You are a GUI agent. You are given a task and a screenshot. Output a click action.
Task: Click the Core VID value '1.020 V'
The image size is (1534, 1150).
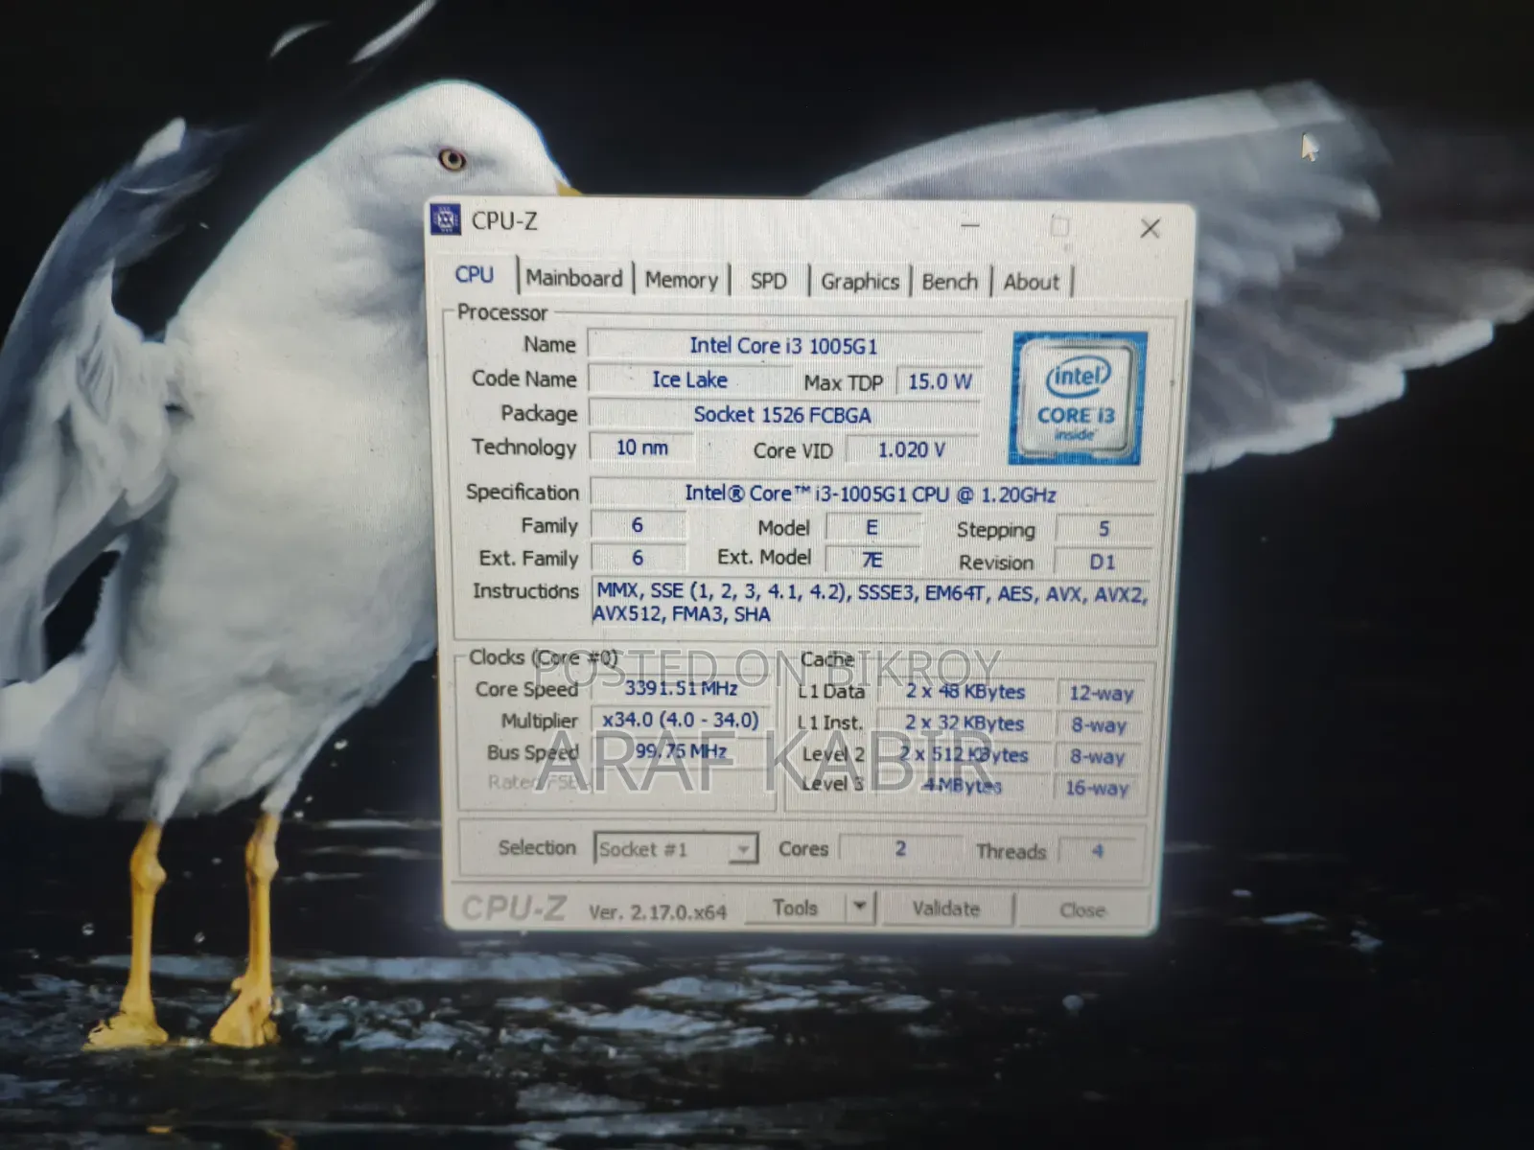pos(911,449)
